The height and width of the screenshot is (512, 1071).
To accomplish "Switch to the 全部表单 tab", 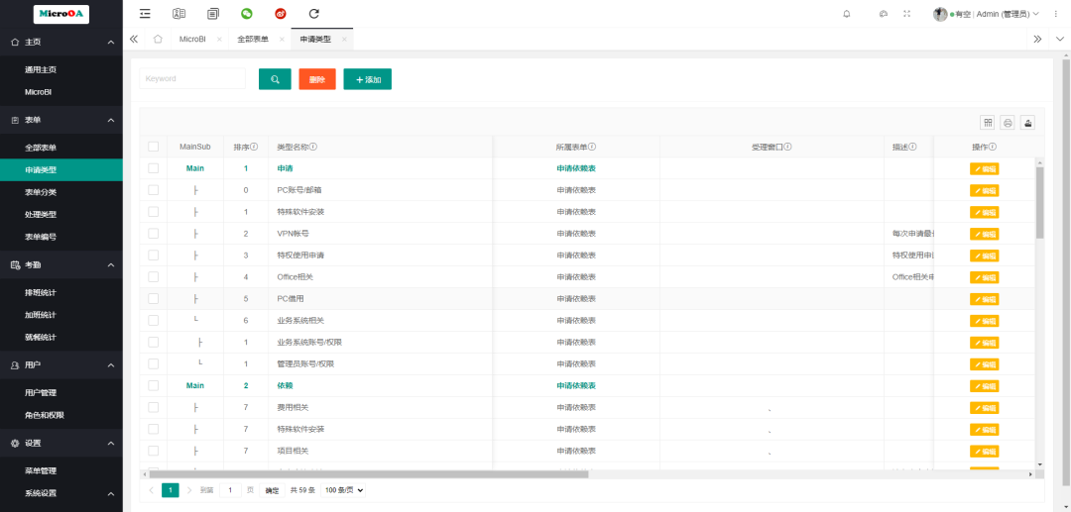I will point(252,39).
